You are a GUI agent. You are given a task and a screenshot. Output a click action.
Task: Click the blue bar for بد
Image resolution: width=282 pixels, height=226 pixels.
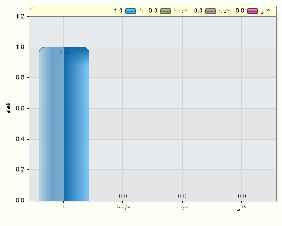coord(64,124)
